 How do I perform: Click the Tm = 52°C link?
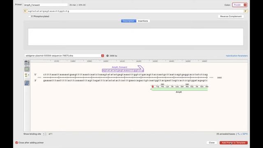tap(242, 134)
